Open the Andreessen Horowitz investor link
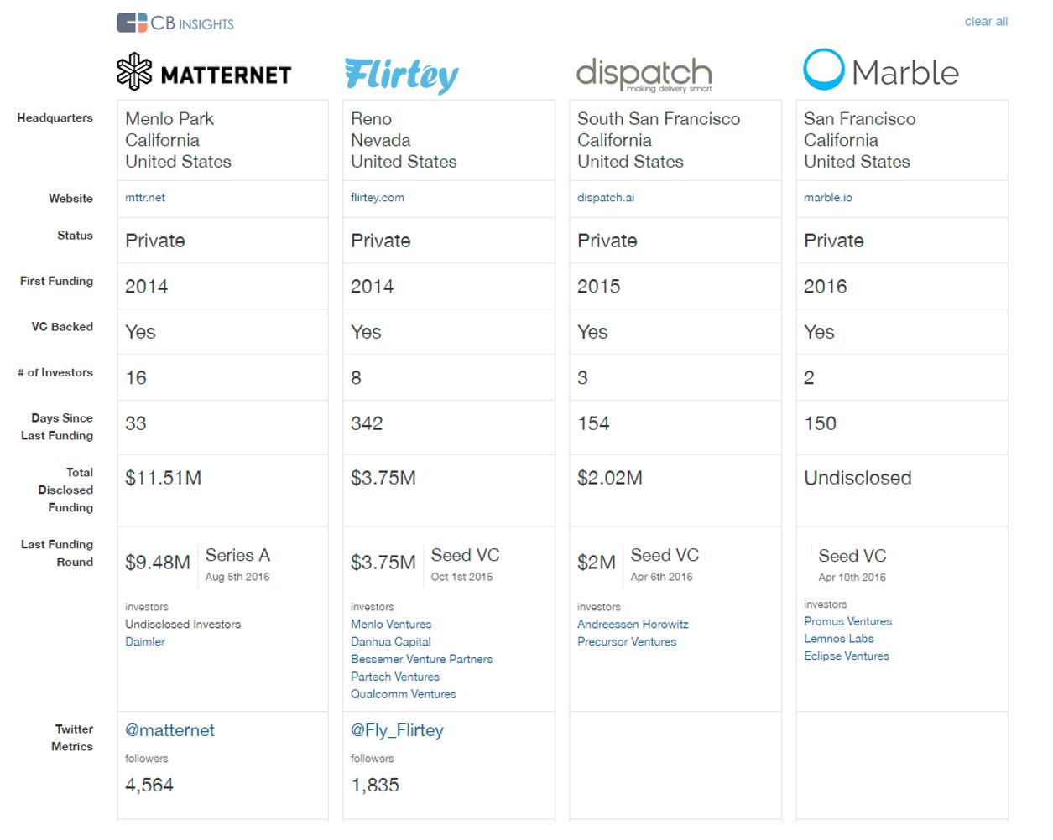The width and height of the screenshot is (1053, 840). coord(633,624)
